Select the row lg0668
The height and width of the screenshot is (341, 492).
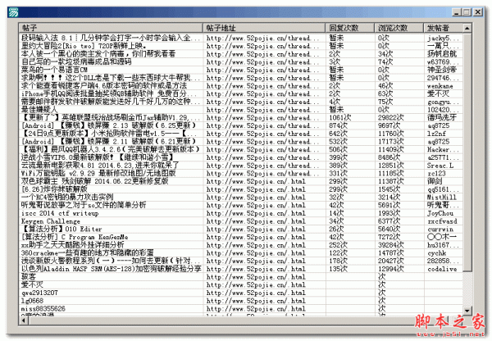(x=240, y=301)
